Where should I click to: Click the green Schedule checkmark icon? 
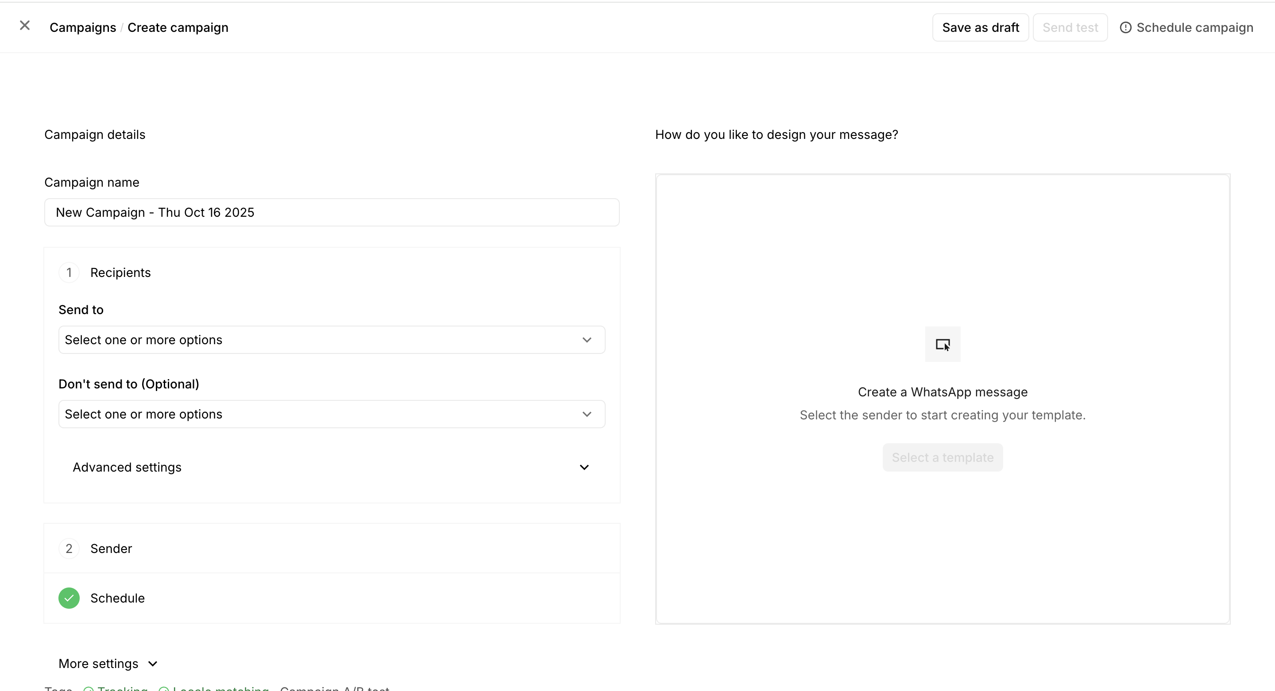(x=70, y=598)
